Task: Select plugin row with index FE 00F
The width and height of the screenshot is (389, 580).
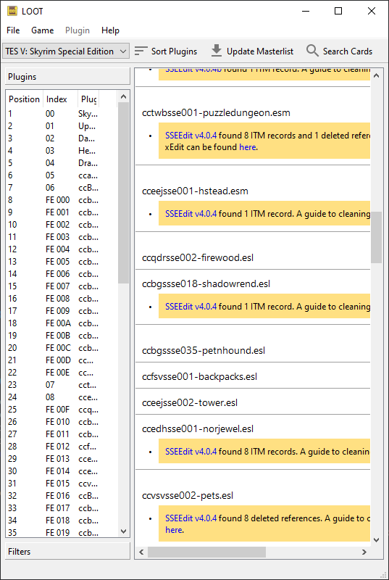Action: pyautogui.click(x=62, y=410)
